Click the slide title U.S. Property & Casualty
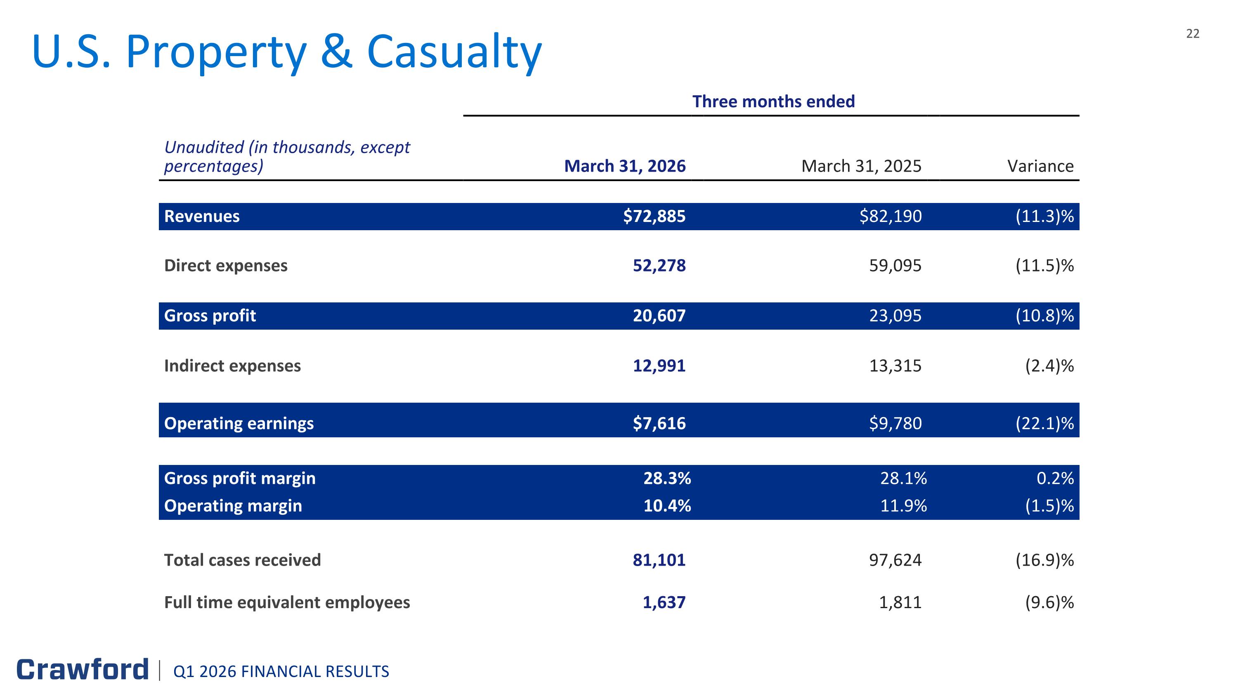Screen dimensions: 1238x696 286,52
